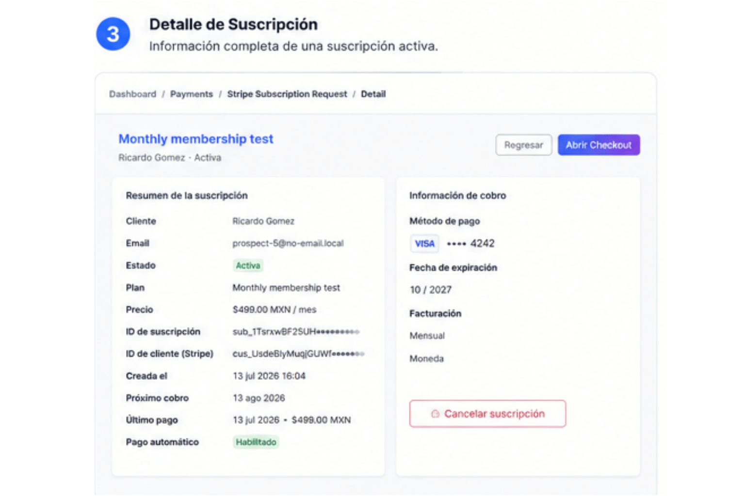The height and width of the screenshot is (496, 745).
Task: Select the Detail breadcrumb item
Action: click(373, 94)
